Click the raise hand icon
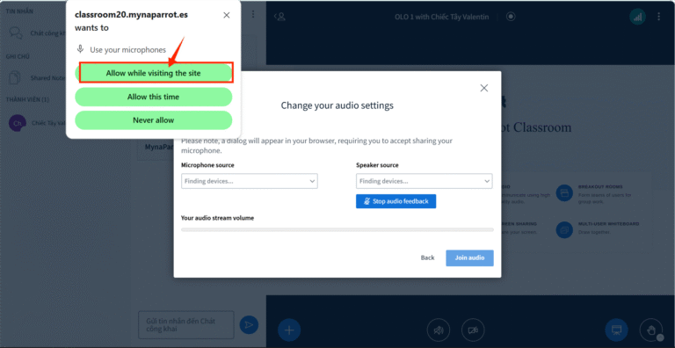This screenshot has height=348, width=675. pyautogui.click(x=651, y=330)
